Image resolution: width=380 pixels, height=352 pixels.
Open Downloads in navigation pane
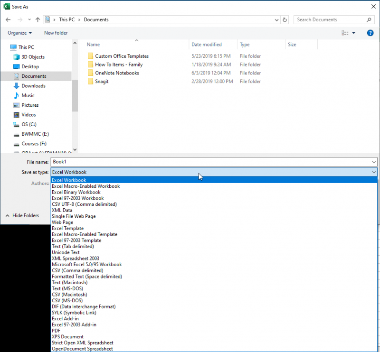(33, 86)
